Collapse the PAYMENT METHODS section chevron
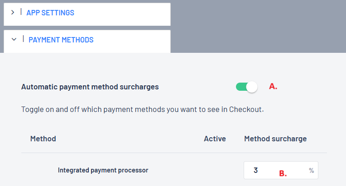The width and height of the screenshot is (346, 186). click(x=14, y=40)
